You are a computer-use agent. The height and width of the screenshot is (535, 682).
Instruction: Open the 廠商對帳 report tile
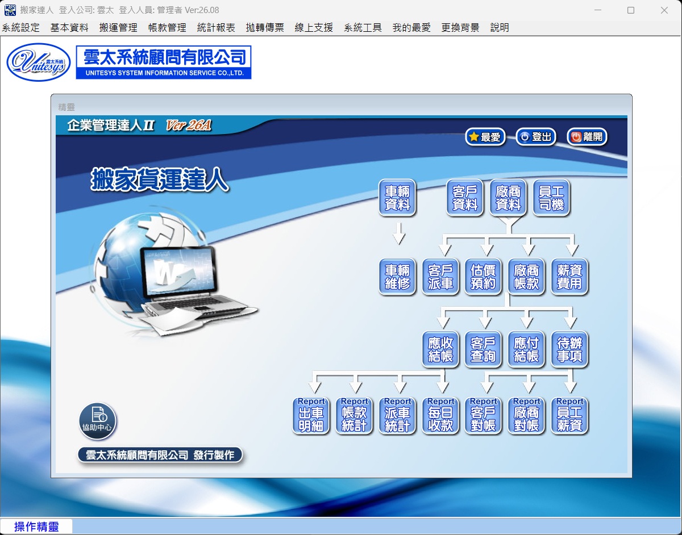[526, 416]
